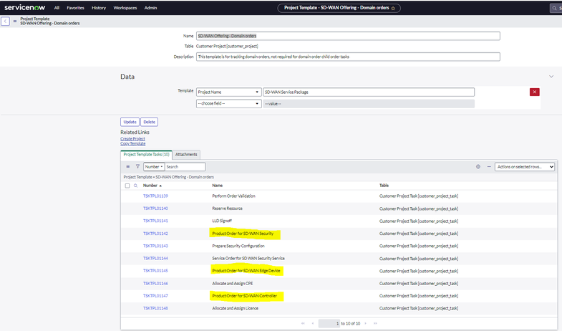Open the Favorites menu
This screenshot has height=331, width=562.
75,8
